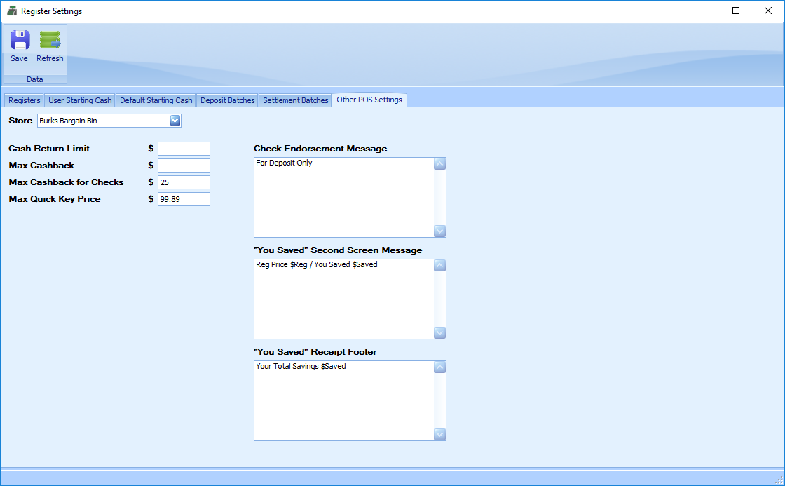Click the Register Settings app icon in title bar

pos(11,11)
